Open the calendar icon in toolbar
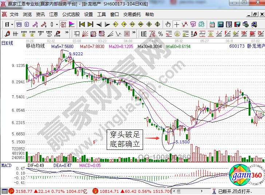This screenshot has width=265, height=195. coord(212,24)
